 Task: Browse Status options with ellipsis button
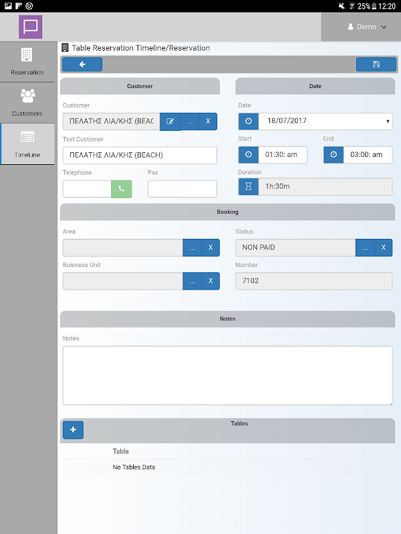(365, 248)
